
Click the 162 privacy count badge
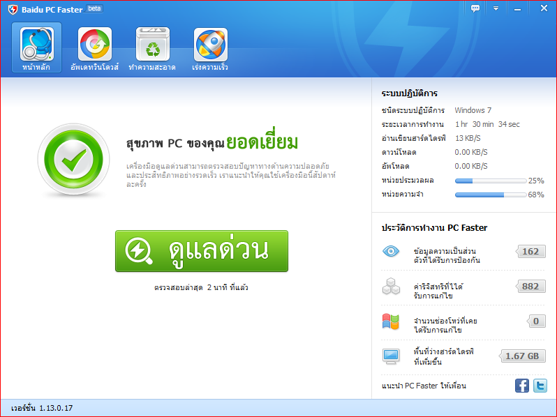[x=530, y=252]
